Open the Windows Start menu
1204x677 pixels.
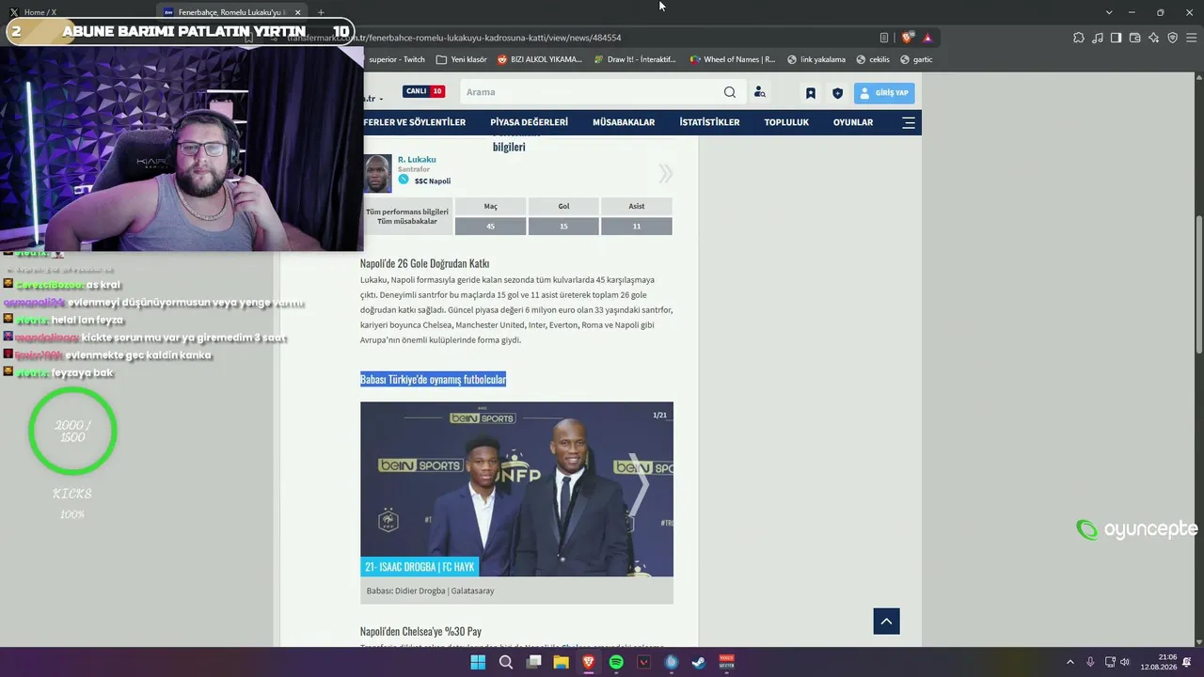click(478, 662)
